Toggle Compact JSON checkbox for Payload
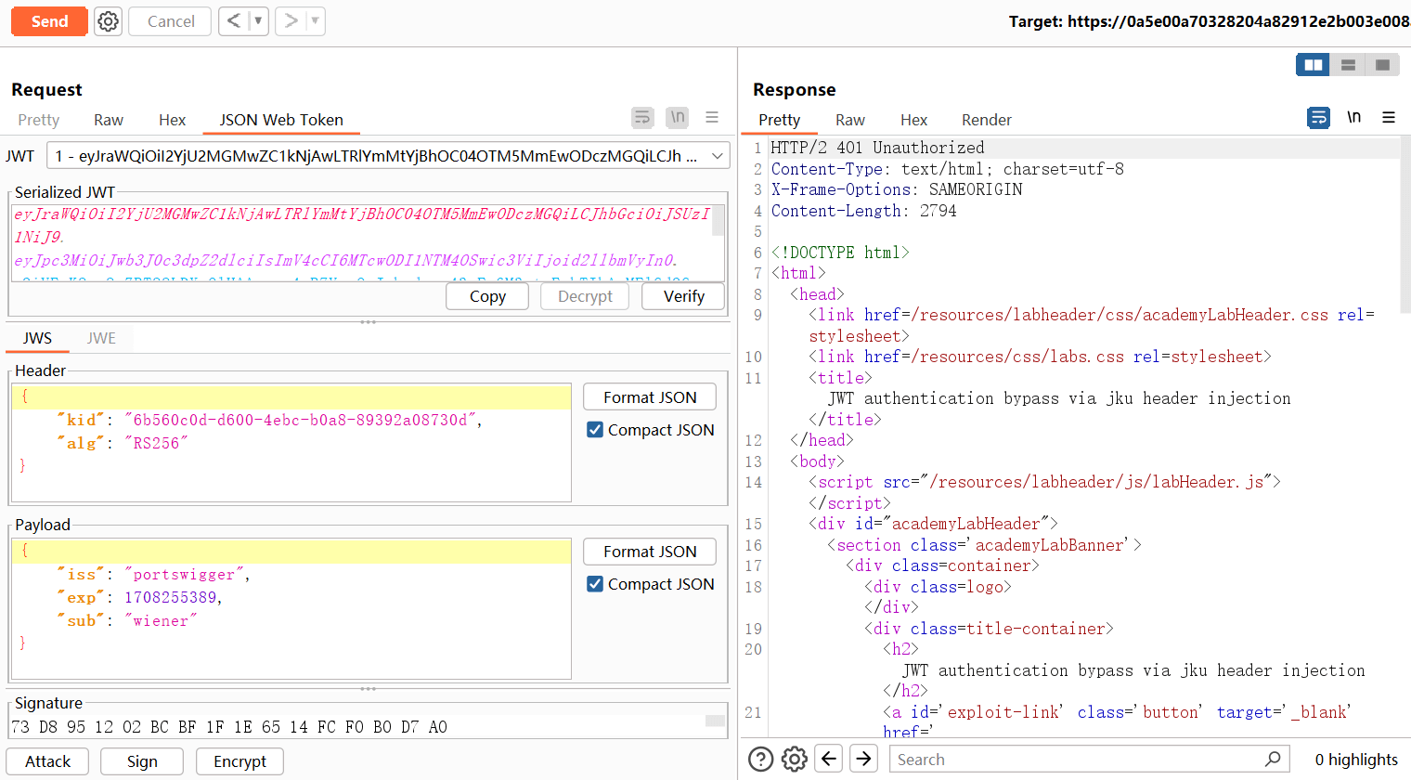Viewport: 1411px width, 780px height. point(595,584)
